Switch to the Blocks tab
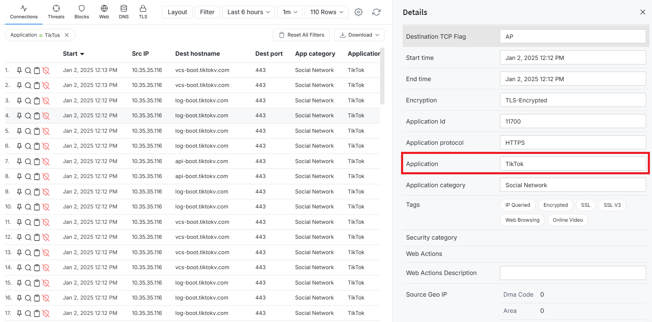 [82, 12]
